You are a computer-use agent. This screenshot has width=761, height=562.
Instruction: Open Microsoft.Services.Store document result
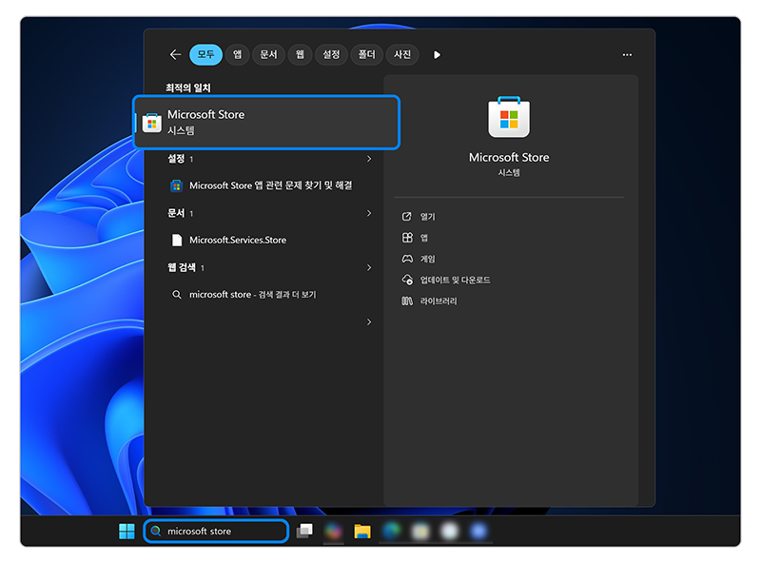click(x=238, y=240)
